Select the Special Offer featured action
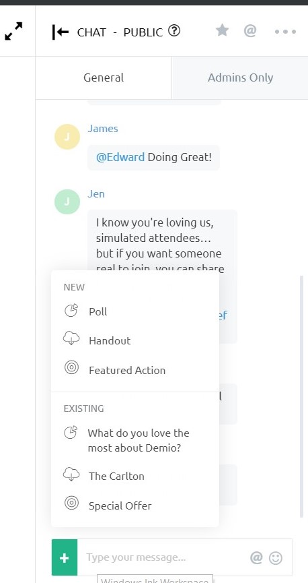This screenshot has width=308, height=583. tap(135, 505)
